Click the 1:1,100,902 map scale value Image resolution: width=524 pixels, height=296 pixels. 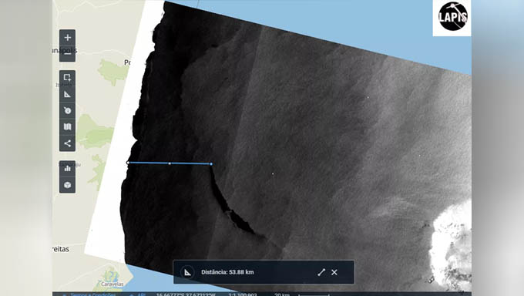coord(243,294)
